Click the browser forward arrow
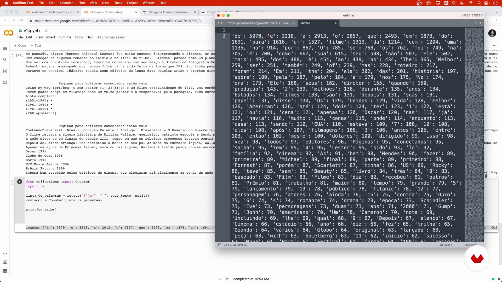The image size is (502, 282). [x=13, y=21]
